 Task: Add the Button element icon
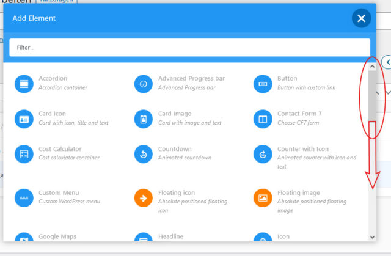pyautogui.click(x=263, y=84)
